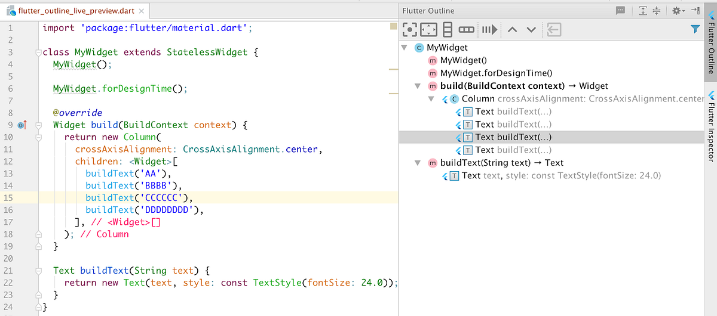Fold the build method at line 9
The height and width of the screenshot is (316, 717).
click(38, 125)
